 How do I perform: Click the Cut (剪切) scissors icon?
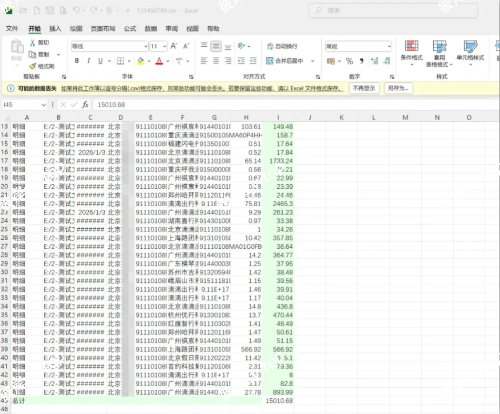pyautogui.click(x=32, y=43)
